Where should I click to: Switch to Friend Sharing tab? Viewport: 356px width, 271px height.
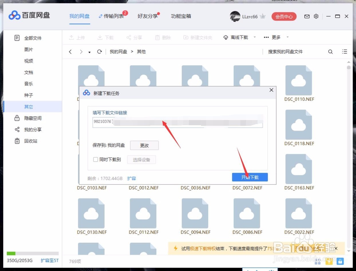tap(148, 16)
